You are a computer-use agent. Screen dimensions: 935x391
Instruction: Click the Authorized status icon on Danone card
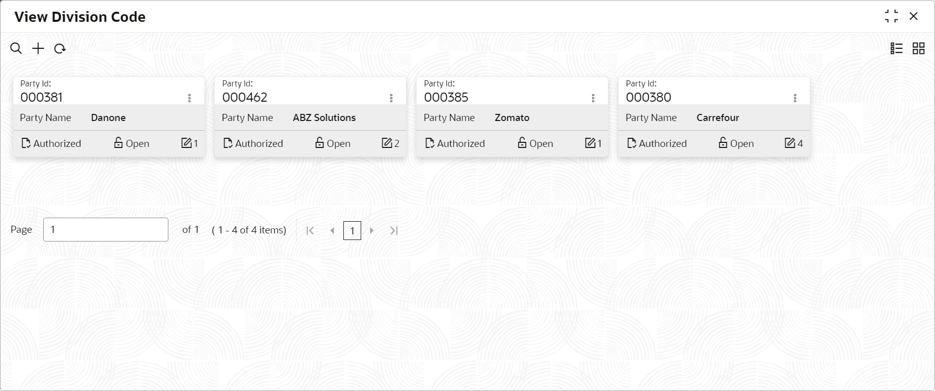coord(26,143)
